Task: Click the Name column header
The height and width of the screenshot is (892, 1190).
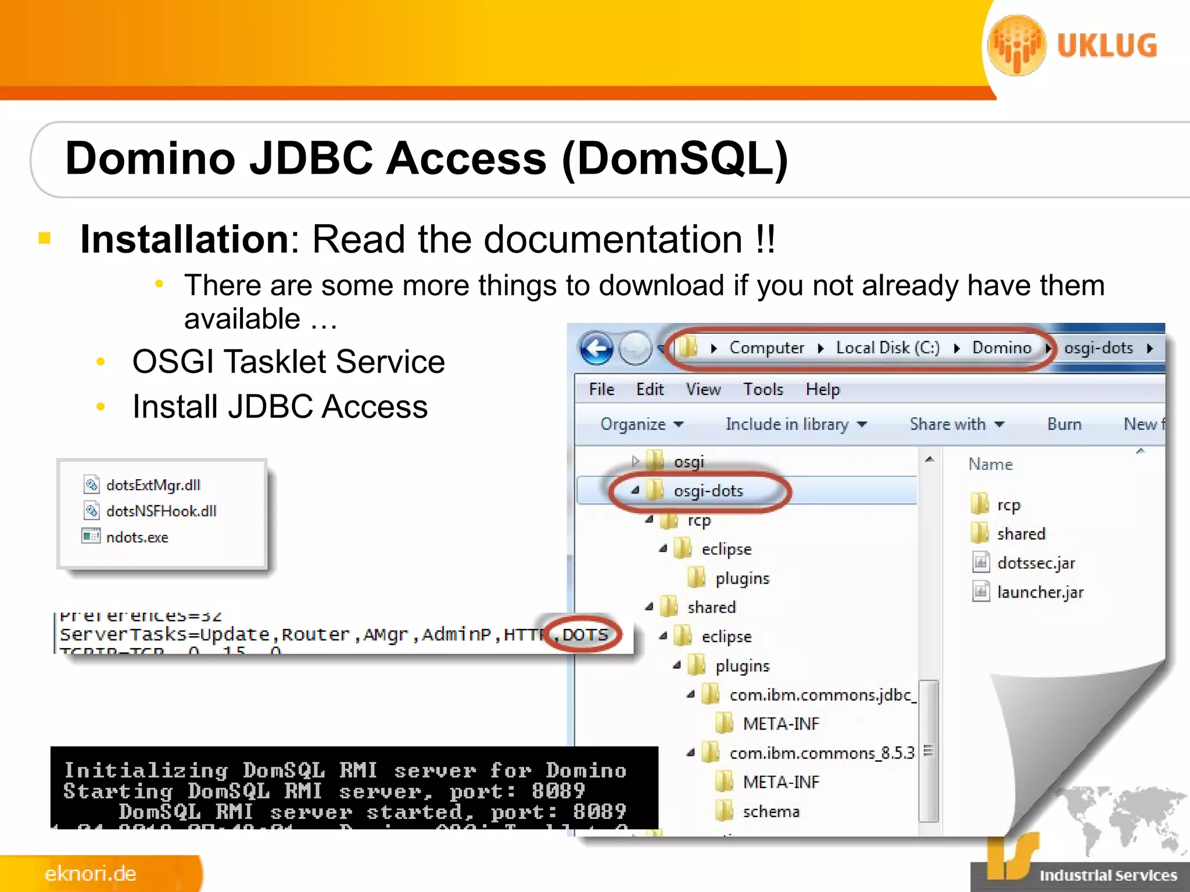Action: [990, 464]
